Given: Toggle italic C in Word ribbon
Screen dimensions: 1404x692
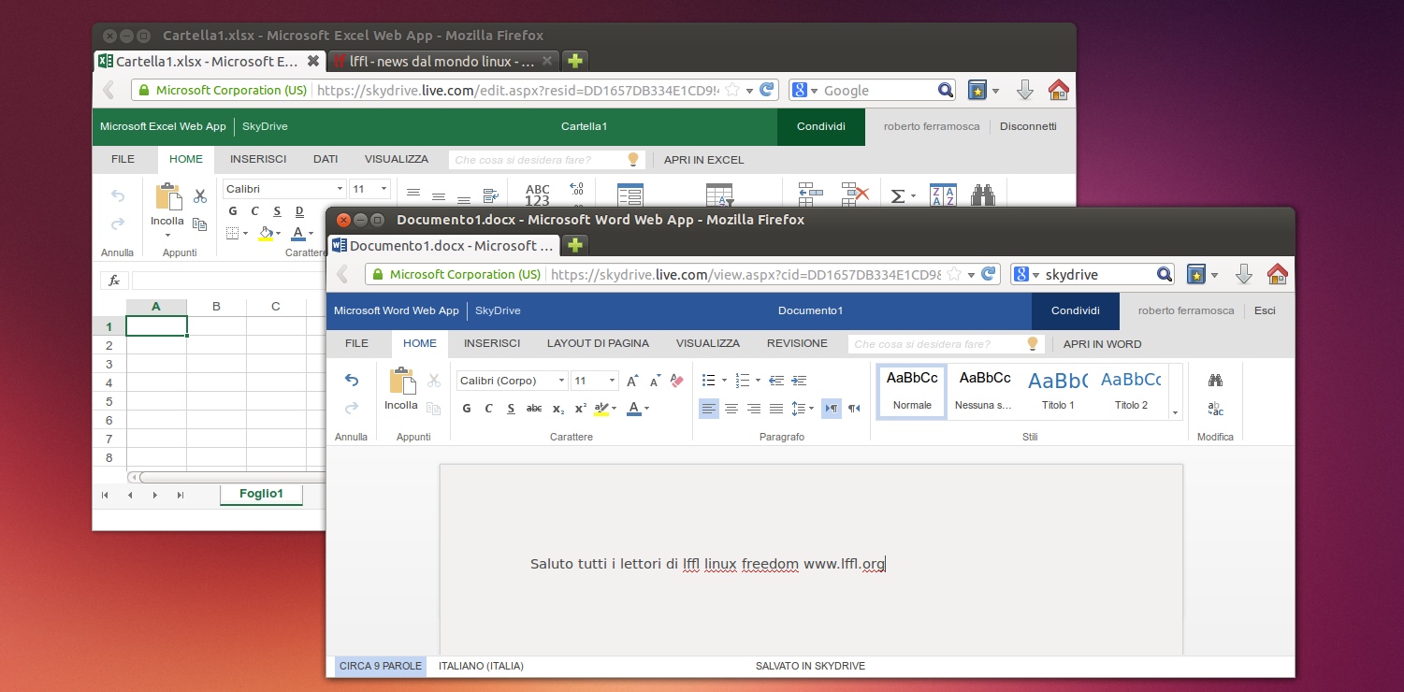Looking at the screenshot, I should (x=488, y=409).
